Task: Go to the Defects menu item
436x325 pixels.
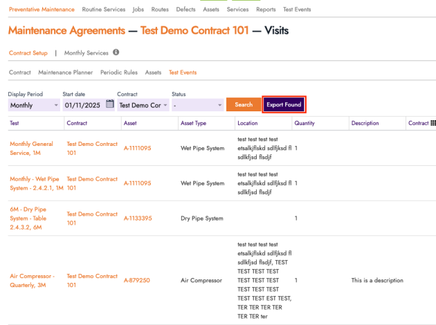Action: tap(185, 10)
